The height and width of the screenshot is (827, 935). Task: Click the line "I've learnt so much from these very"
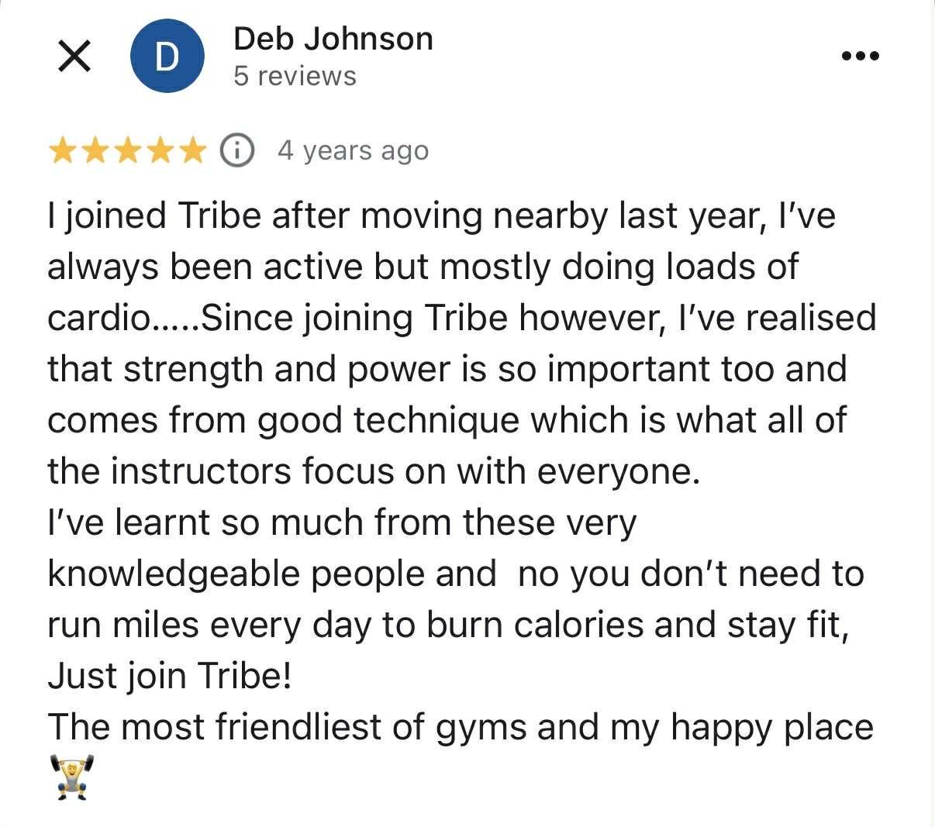342,522
